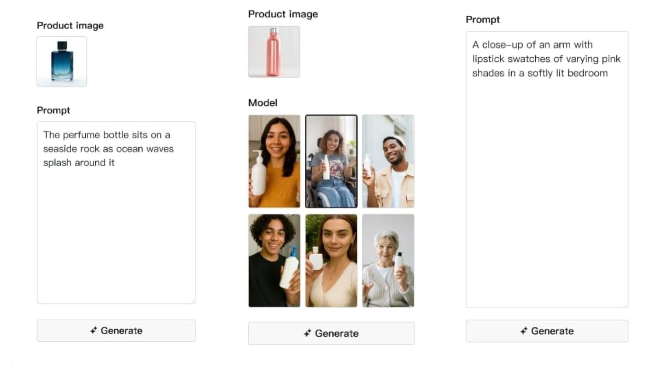Click Generate below the model grid
This screenshot has width=656, height=369.
click(331, 334)
